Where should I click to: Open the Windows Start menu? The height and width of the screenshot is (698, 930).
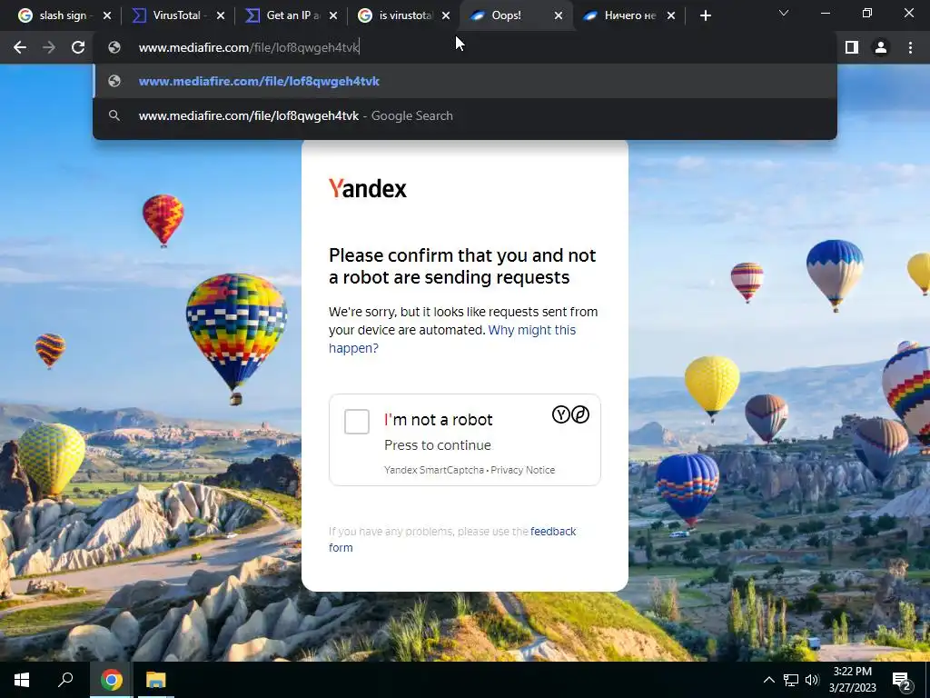[x=22, y=680]
